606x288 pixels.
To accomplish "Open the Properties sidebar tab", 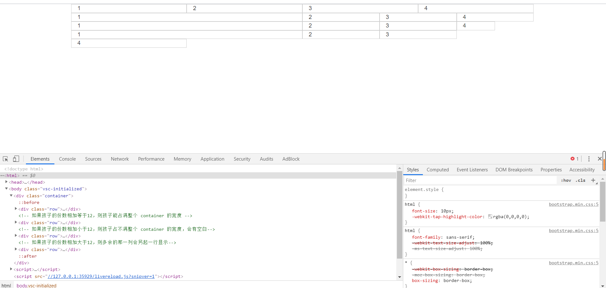I will pos(551,170).
